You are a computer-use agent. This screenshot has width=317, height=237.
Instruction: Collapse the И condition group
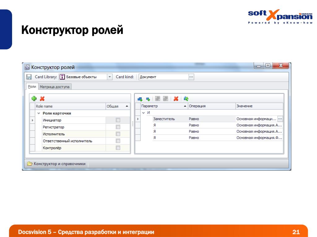(x=143, y=113)
